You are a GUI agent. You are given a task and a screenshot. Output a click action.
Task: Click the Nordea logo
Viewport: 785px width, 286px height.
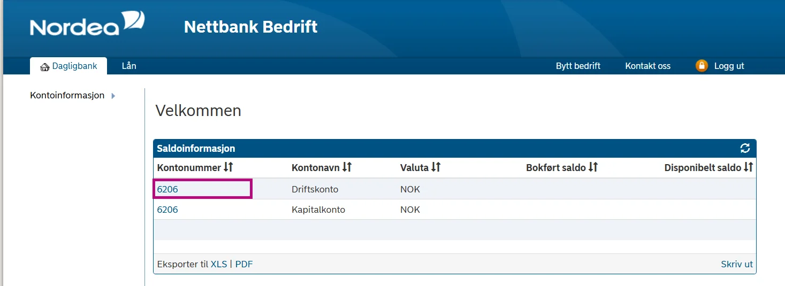pyautogui.click(x=87, y=24)
